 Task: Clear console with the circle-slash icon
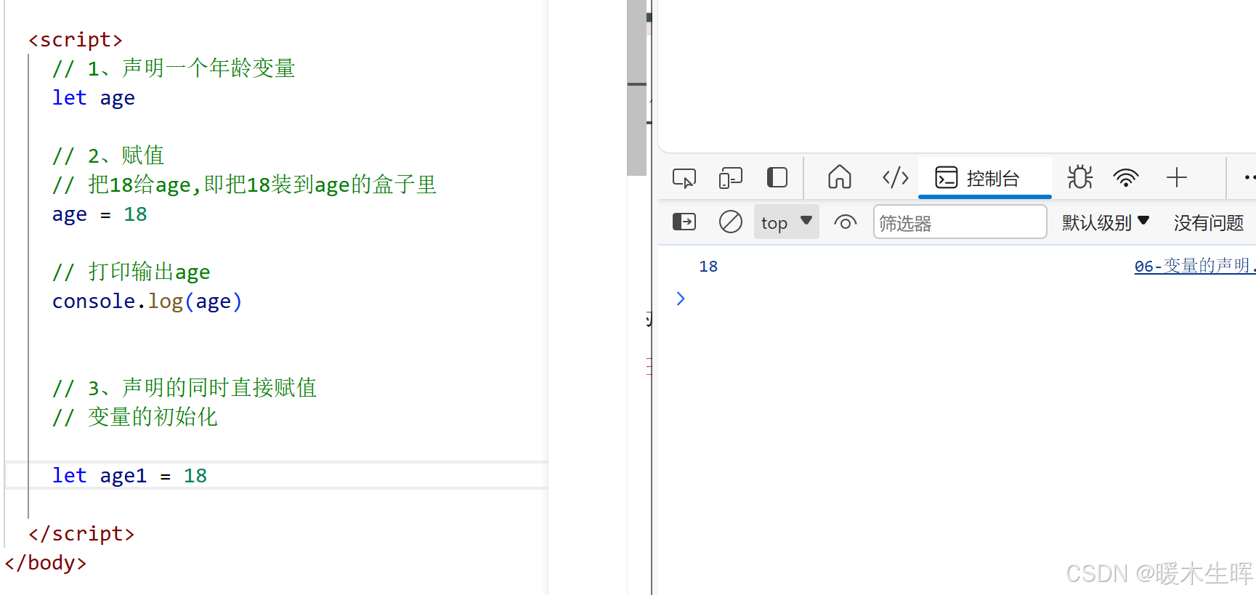[731, 222]
